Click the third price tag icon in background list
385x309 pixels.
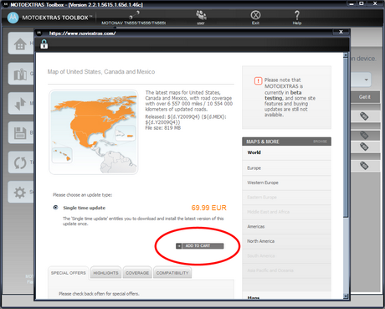(x=364, y=147)
